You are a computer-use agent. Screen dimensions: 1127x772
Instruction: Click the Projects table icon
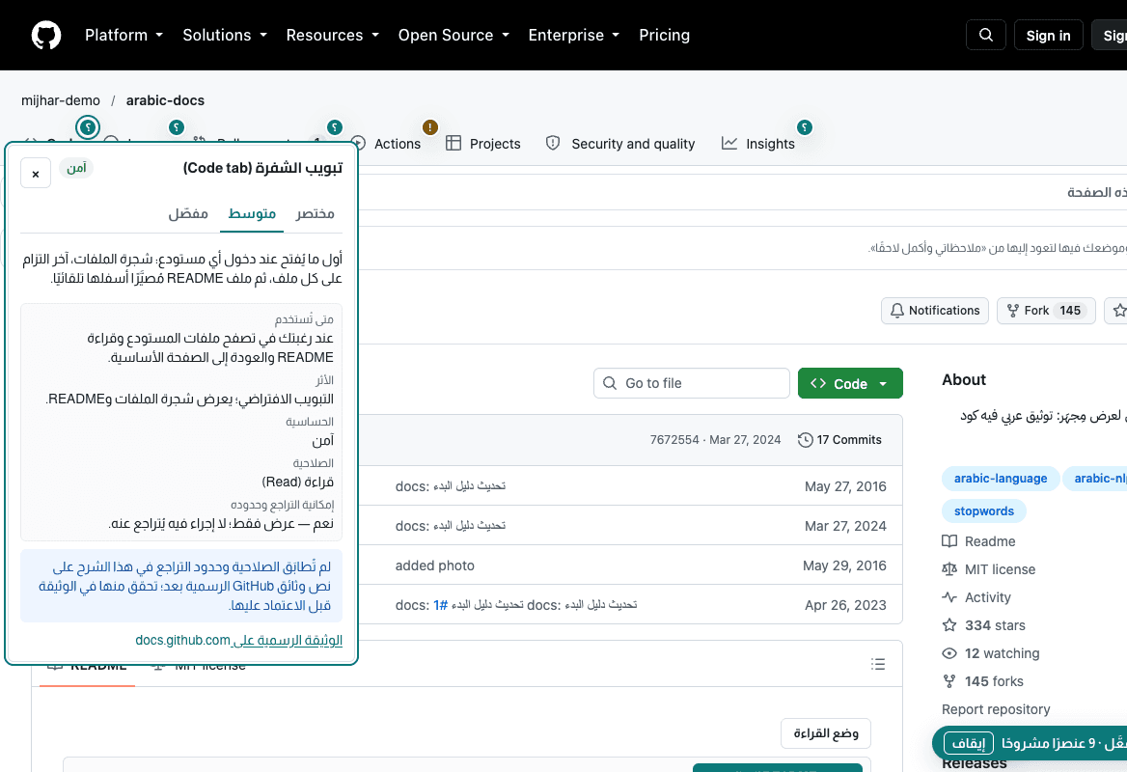[x=453, y=143]
